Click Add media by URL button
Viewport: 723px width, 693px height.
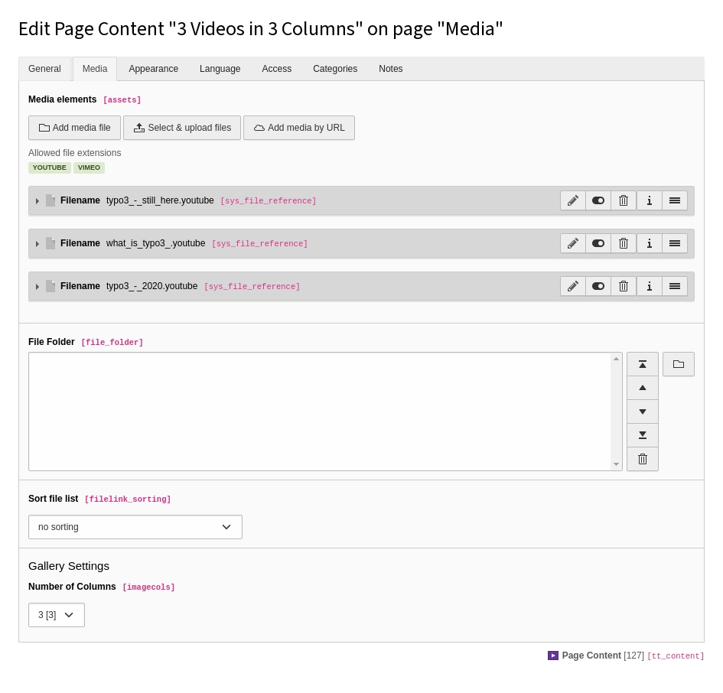299,128
